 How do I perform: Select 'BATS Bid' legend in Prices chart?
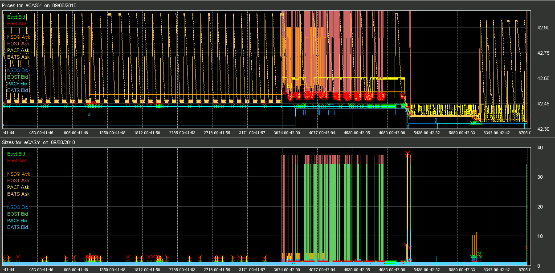coord(18,90)
